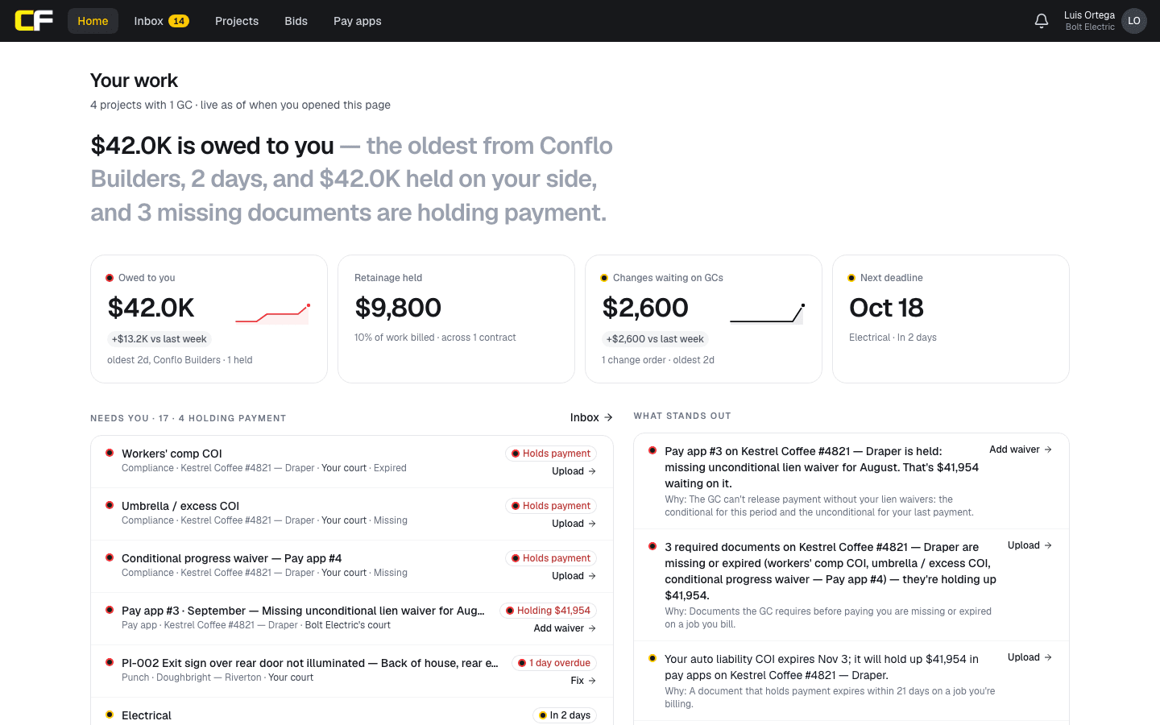Upload the 3 required documents for Kestrel Coffee
This screenshot has height=725, width=1160.
coord(1029,545)
